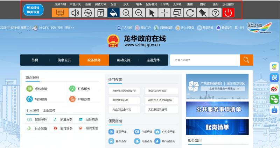280x148 pixels.
Task: Open the 公共服务事项清单 banner
Action: (217, 109)
